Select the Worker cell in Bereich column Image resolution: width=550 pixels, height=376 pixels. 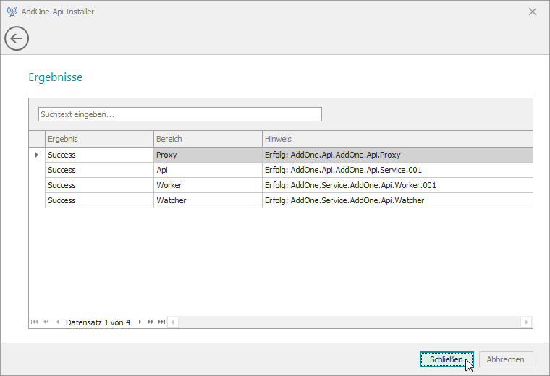pyautogui.click(x=208, y=185)
